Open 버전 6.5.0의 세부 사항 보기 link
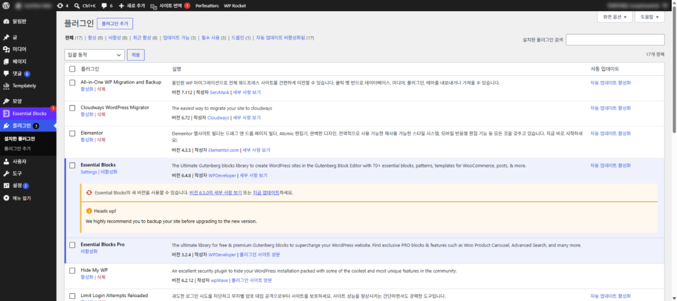 pyautogui.click(x=216, y=192)
